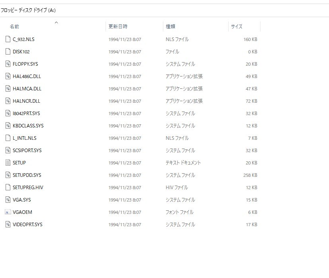Click the HIV ファイル type text
The height and width of the screenshot is (278, 329).
pos(177,188)
